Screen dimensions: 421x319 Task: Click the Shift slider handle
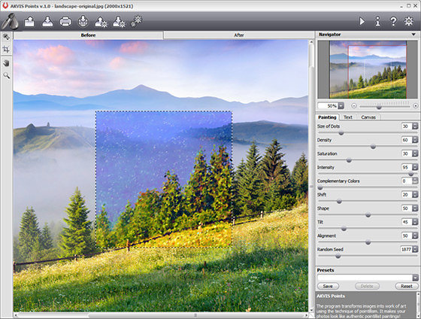click(x=339, y=201)
